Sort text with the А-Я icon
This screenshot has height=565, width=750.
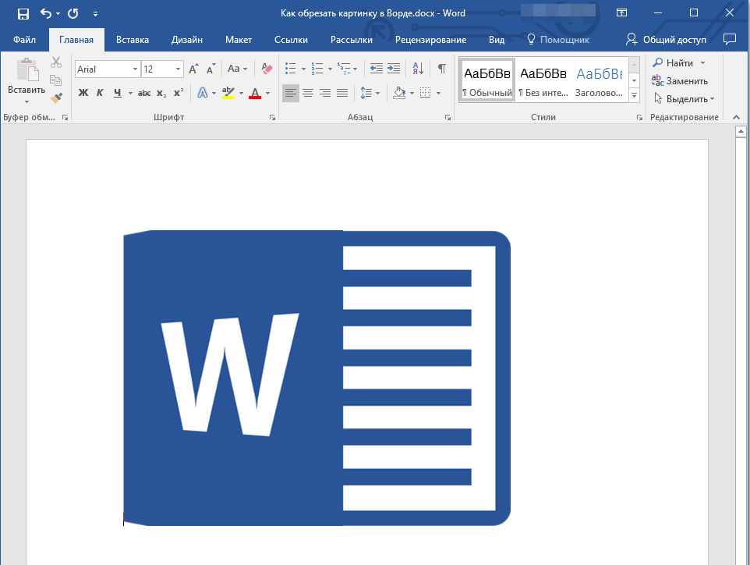tap(418, 69)
